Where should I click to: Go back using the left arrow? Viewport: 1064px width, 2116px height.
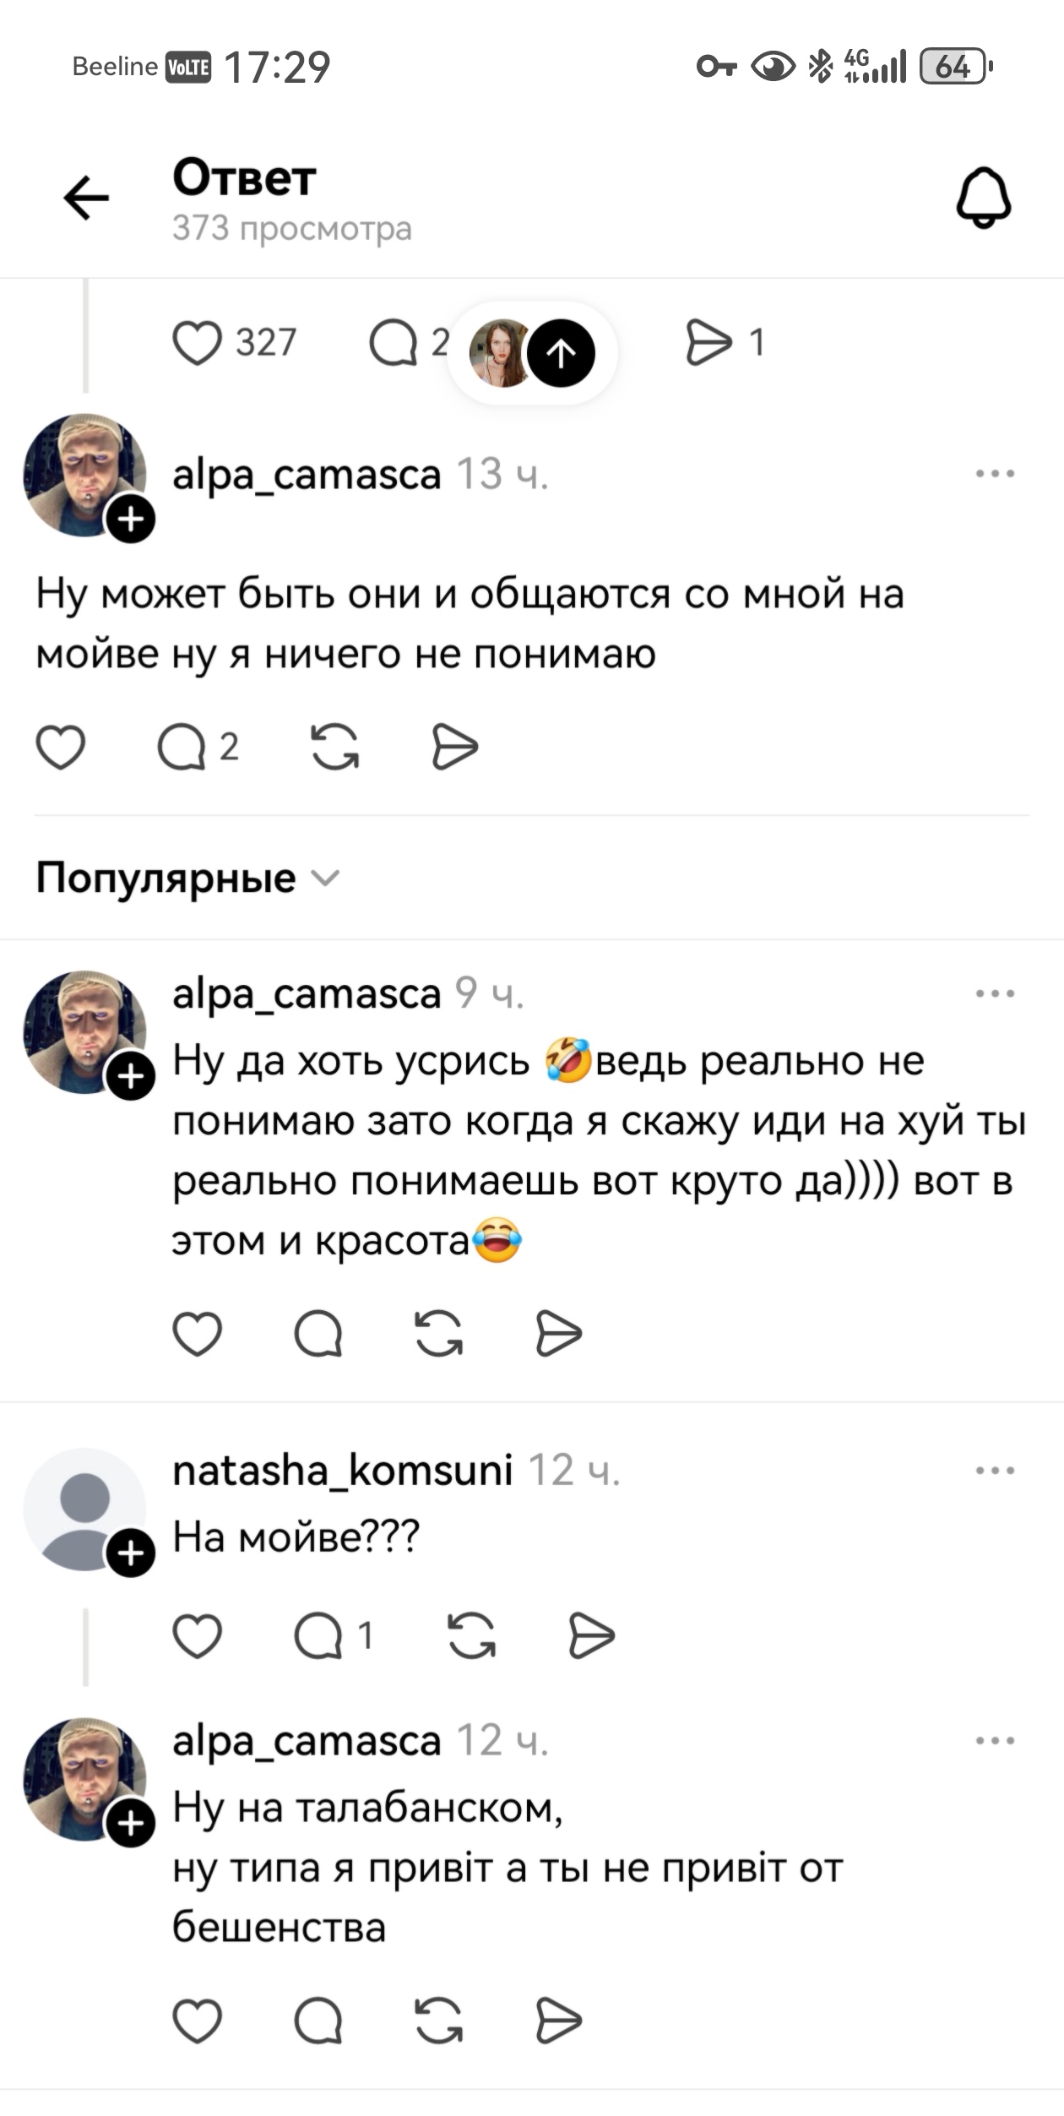84,196
